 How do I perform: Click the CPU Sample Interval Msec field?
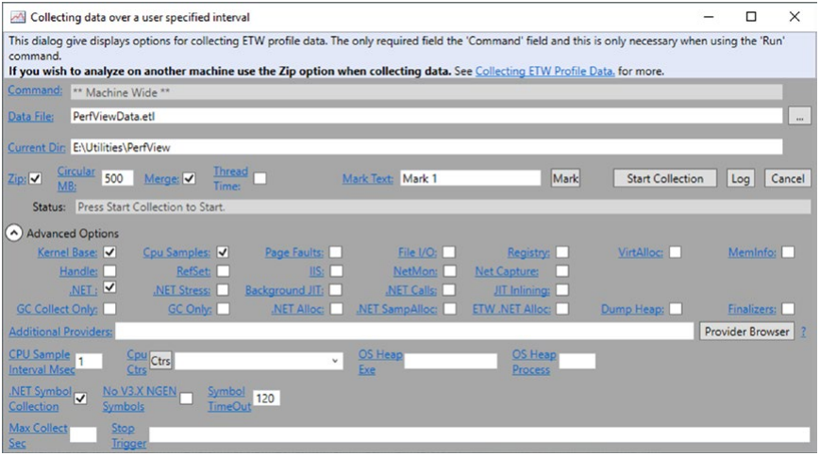pos(89,361)
